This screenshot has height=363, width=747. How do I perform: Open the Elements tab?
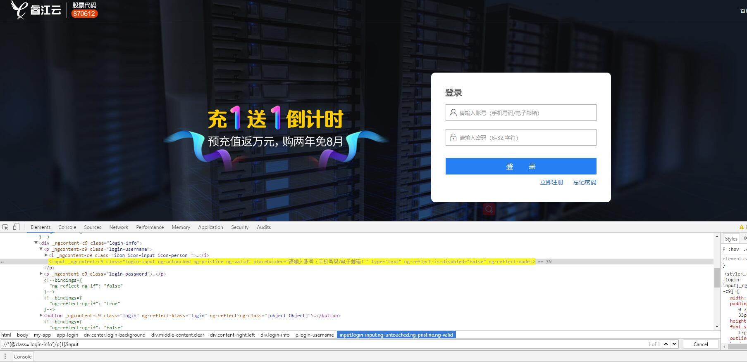point(41,227)
